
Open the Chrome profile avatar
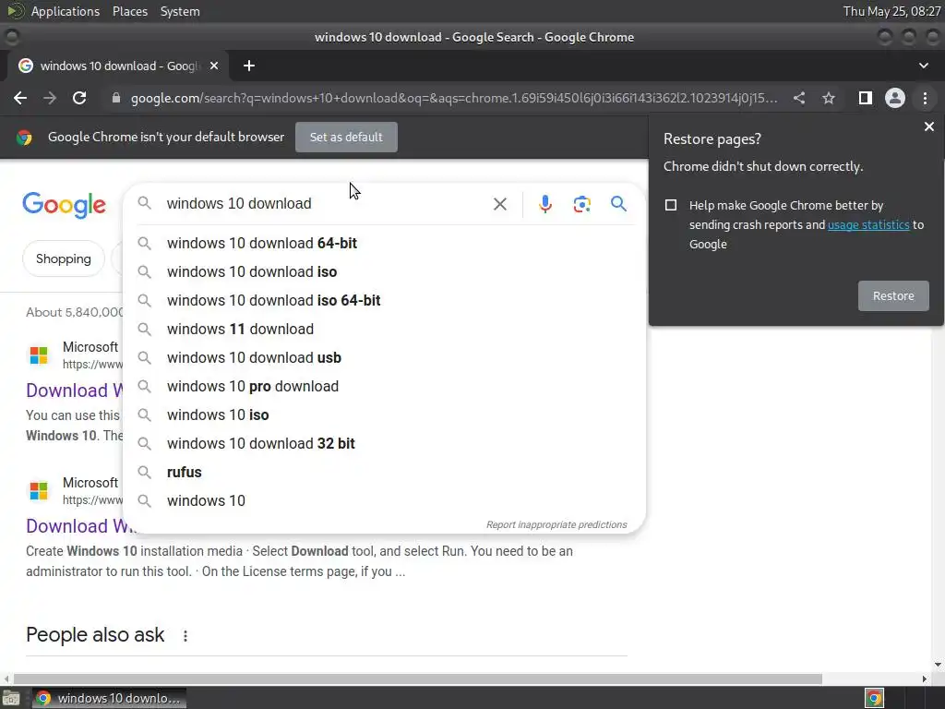click(x=895, y=98)
